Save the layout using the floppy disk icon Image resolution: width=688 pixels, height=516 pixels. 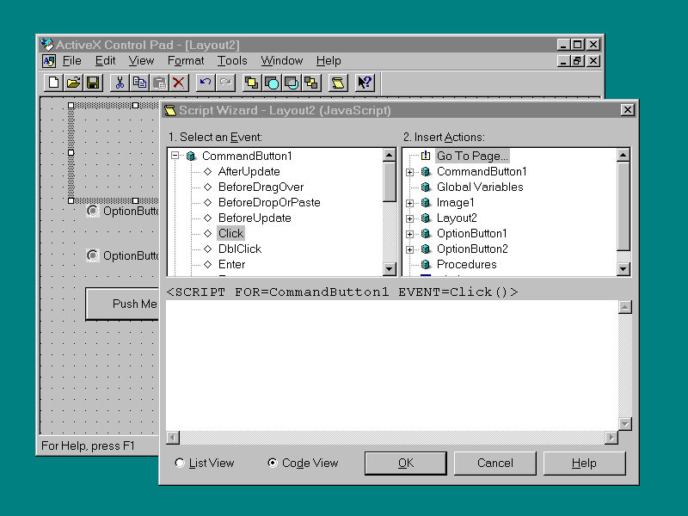[93, 83]
